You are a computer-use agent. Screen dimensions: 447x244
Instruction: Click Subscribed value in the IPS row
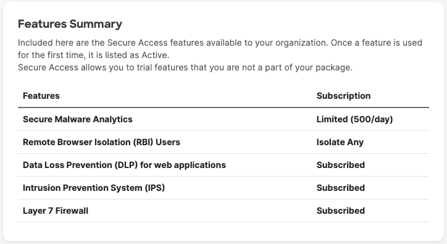pyautogui.click(x=341, y=188)
